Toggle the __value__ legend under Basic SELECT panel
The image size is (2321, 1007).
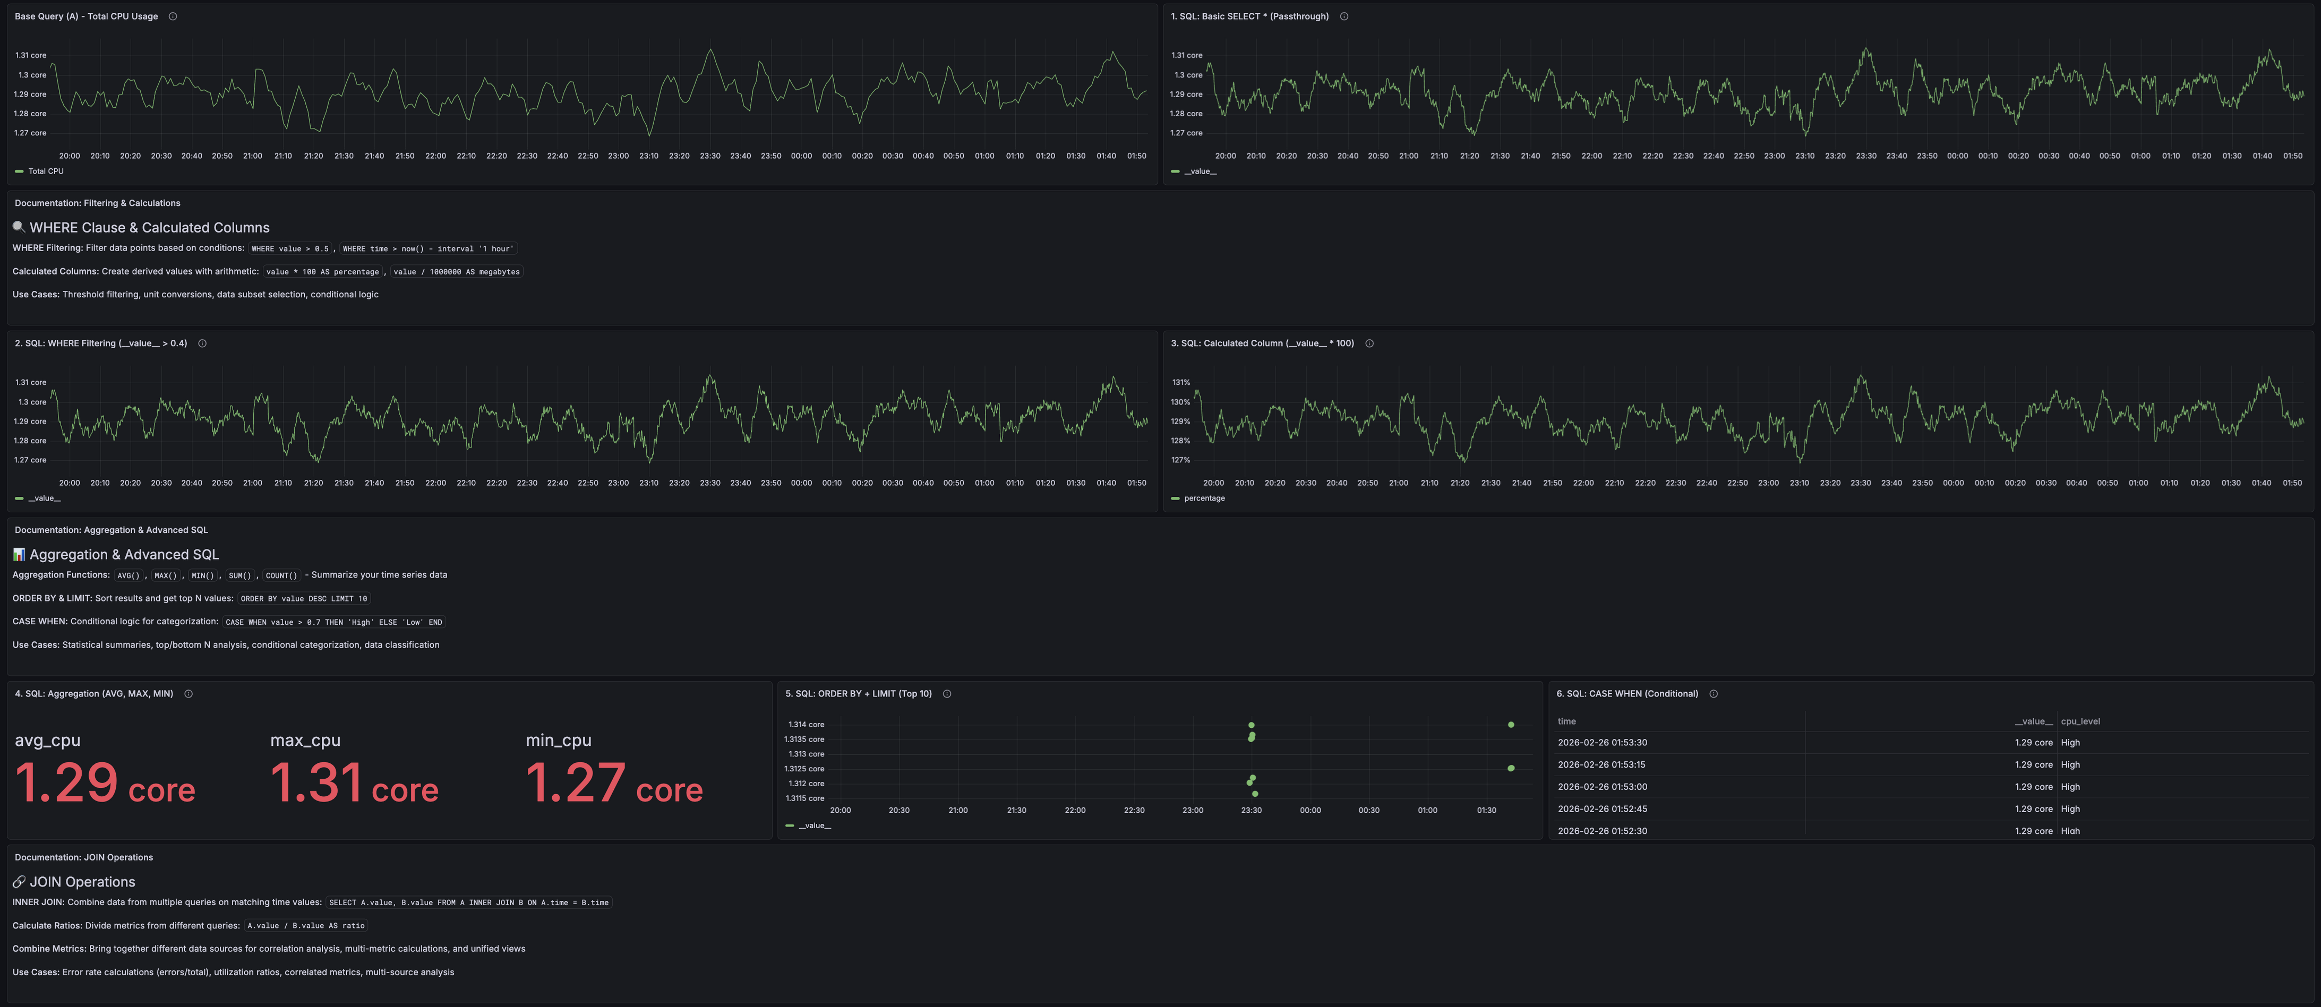coord(1200,170)
